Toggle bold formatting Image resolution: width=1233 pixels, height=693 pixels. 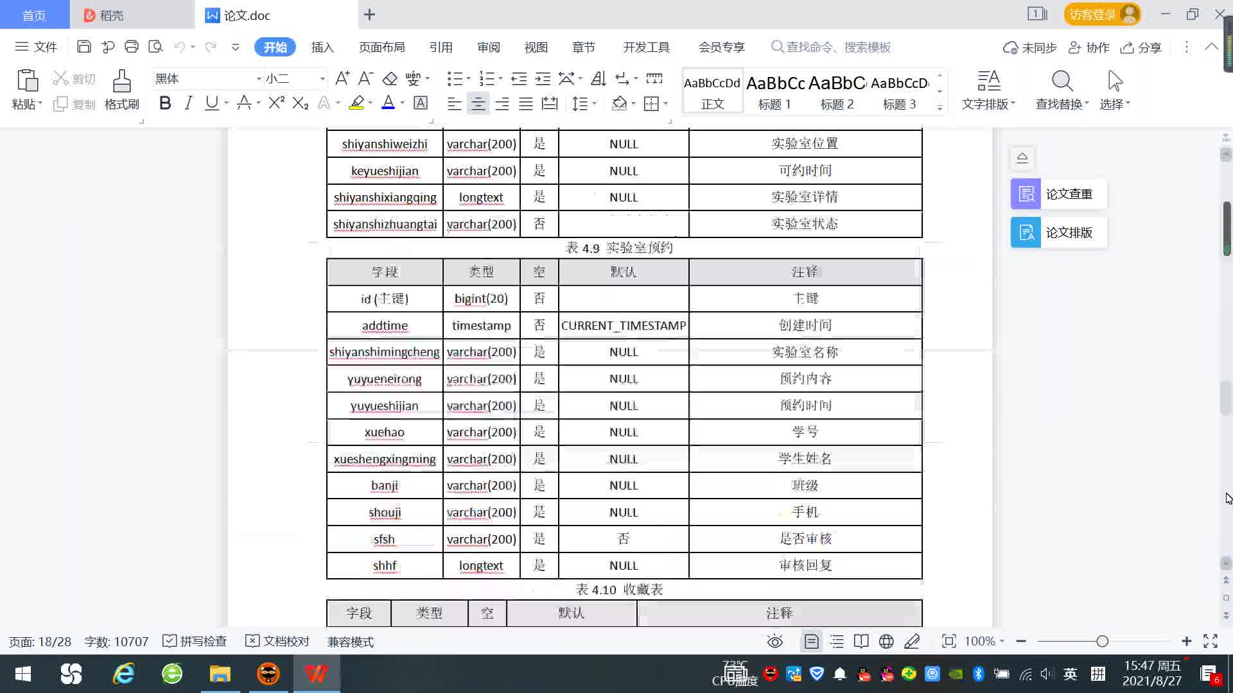pos(165,103)
